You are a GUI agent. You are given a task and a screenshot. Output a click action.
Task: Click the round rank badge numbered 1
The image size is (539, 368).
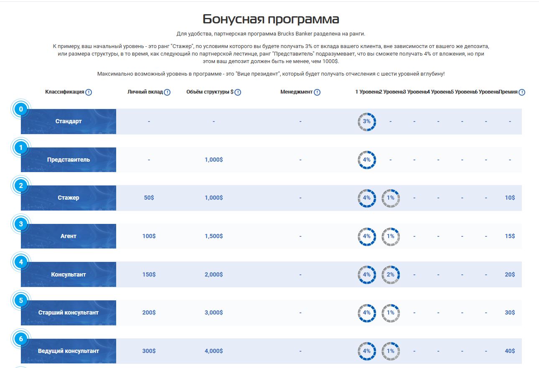pyautogui.click(x=21, y=147)
